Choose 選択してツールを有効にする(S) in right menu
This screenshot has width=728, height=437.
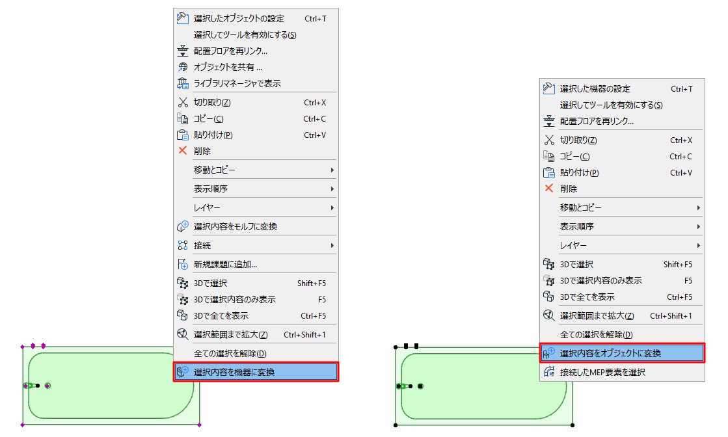622,105
